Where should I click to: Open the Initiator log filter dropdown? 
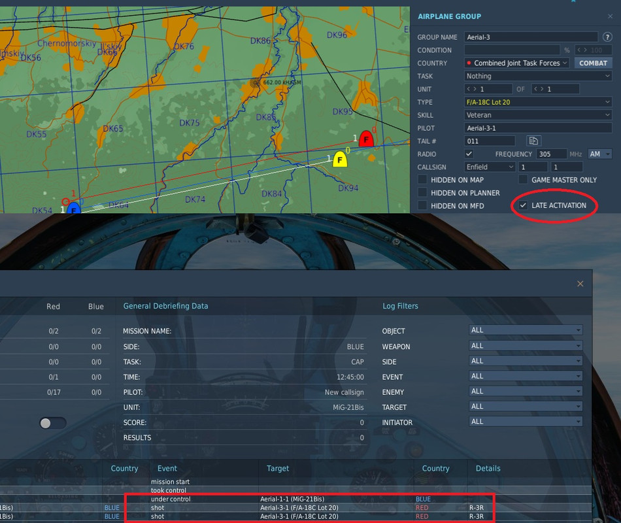(x=526, y=422)
